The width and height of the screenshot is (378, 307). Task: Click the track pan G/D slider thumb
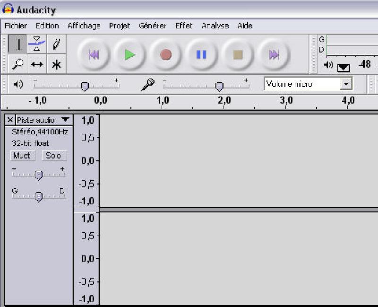coord(39,197)
